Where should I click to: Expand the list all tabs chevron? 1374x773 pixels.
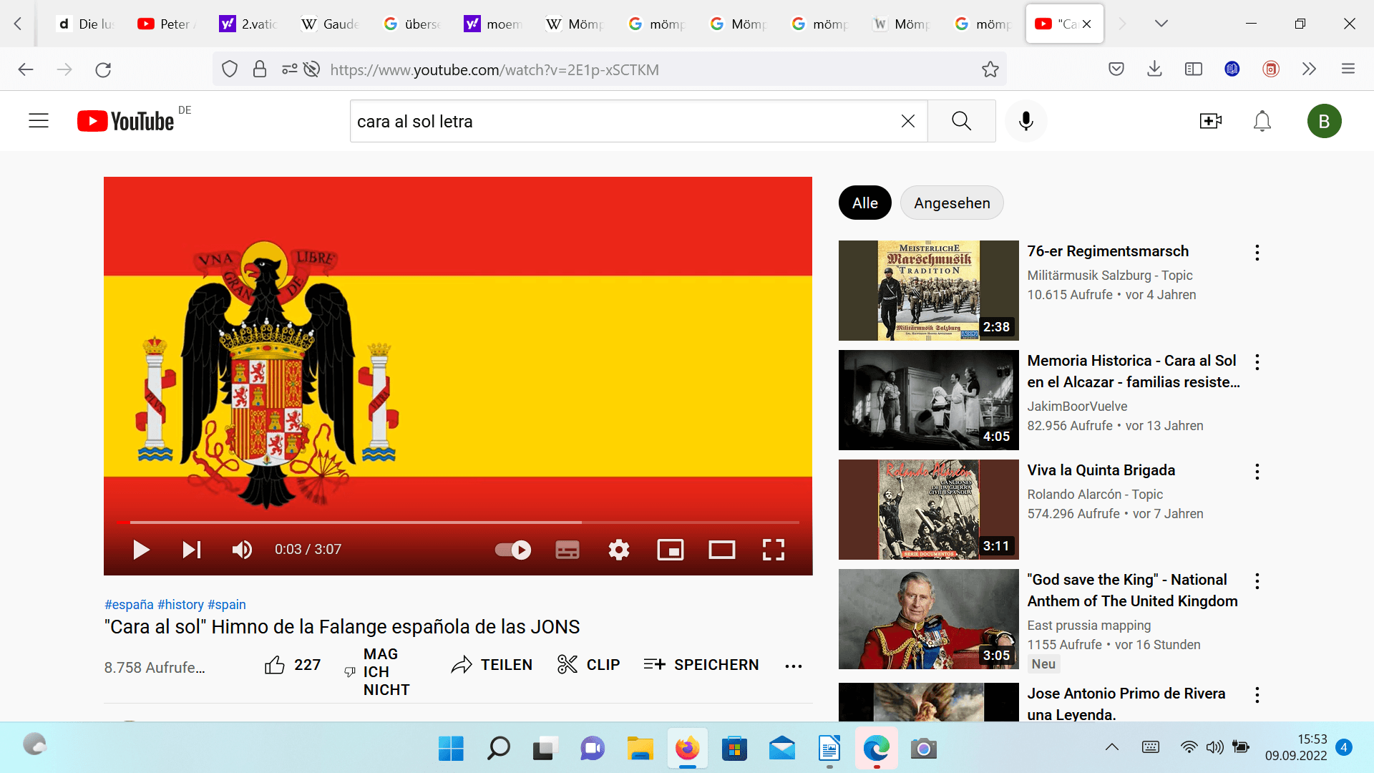[x=1161, y=24]
